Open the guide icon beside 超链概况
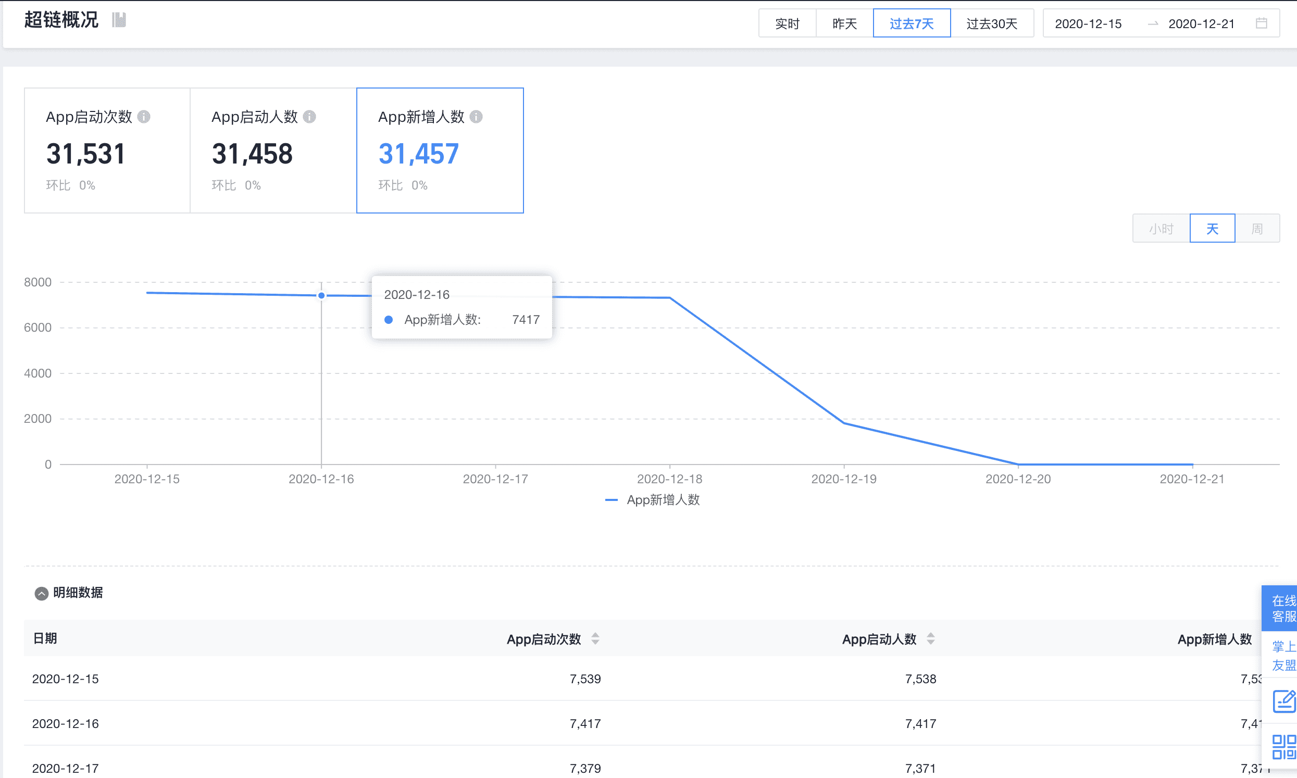The height and width of the screenshot is (778, 1297). [119, 20]
